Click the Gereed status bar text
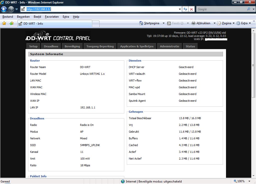256x184 pixels. [5, 182]
